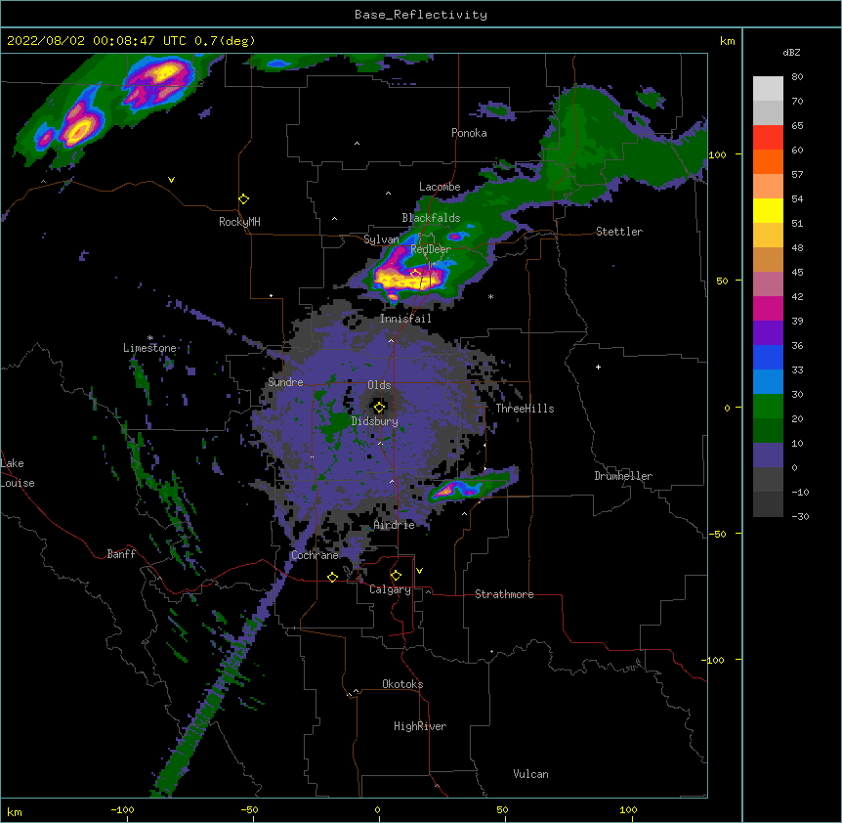The image size is (842, 823).
Task: Click the Drumheller city label
Action: [x=623, y=476]
